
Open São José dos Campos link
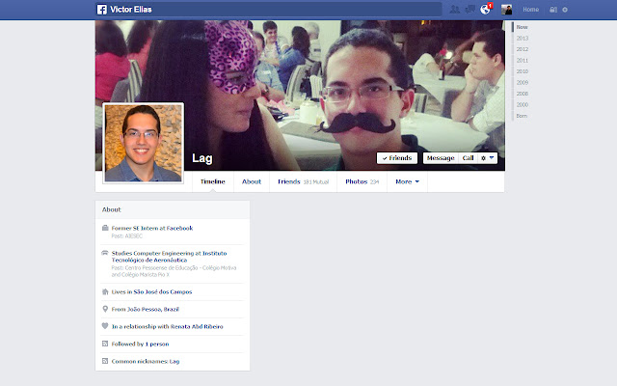[x=163, y=291]
